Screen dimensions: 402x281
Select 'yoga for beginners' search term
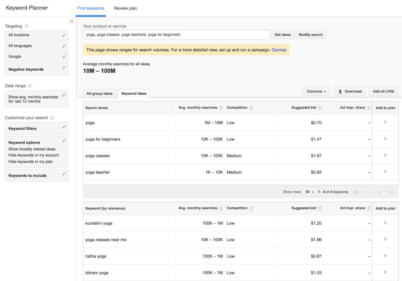click(102, 139)
